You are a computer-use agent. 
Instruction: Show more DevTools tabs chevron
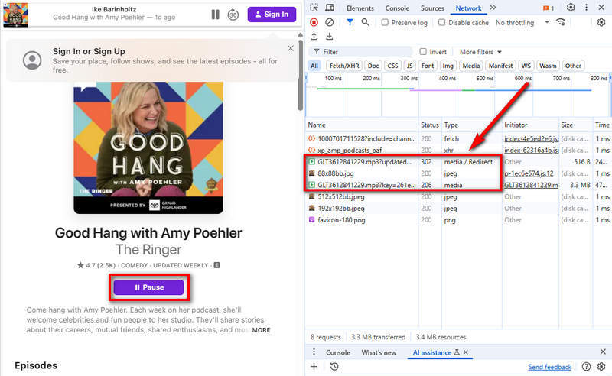(x=493, y=8)
